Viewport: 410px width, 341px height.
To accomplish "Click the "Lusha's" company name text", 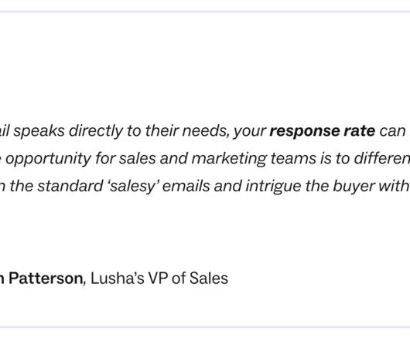I will tap(117, 279).
